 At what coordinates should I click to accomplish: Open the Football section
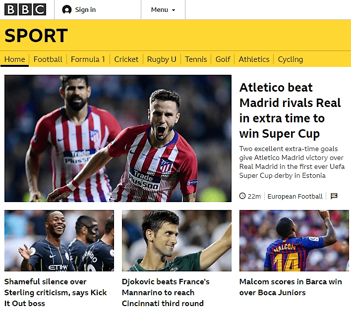click(x=48, y=59)
